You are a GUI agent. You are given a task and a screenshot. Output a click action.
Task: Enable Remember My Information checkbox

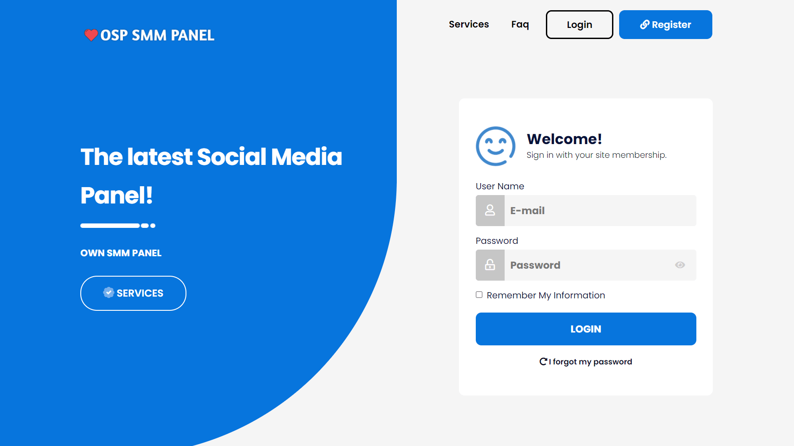pos(479,295)
